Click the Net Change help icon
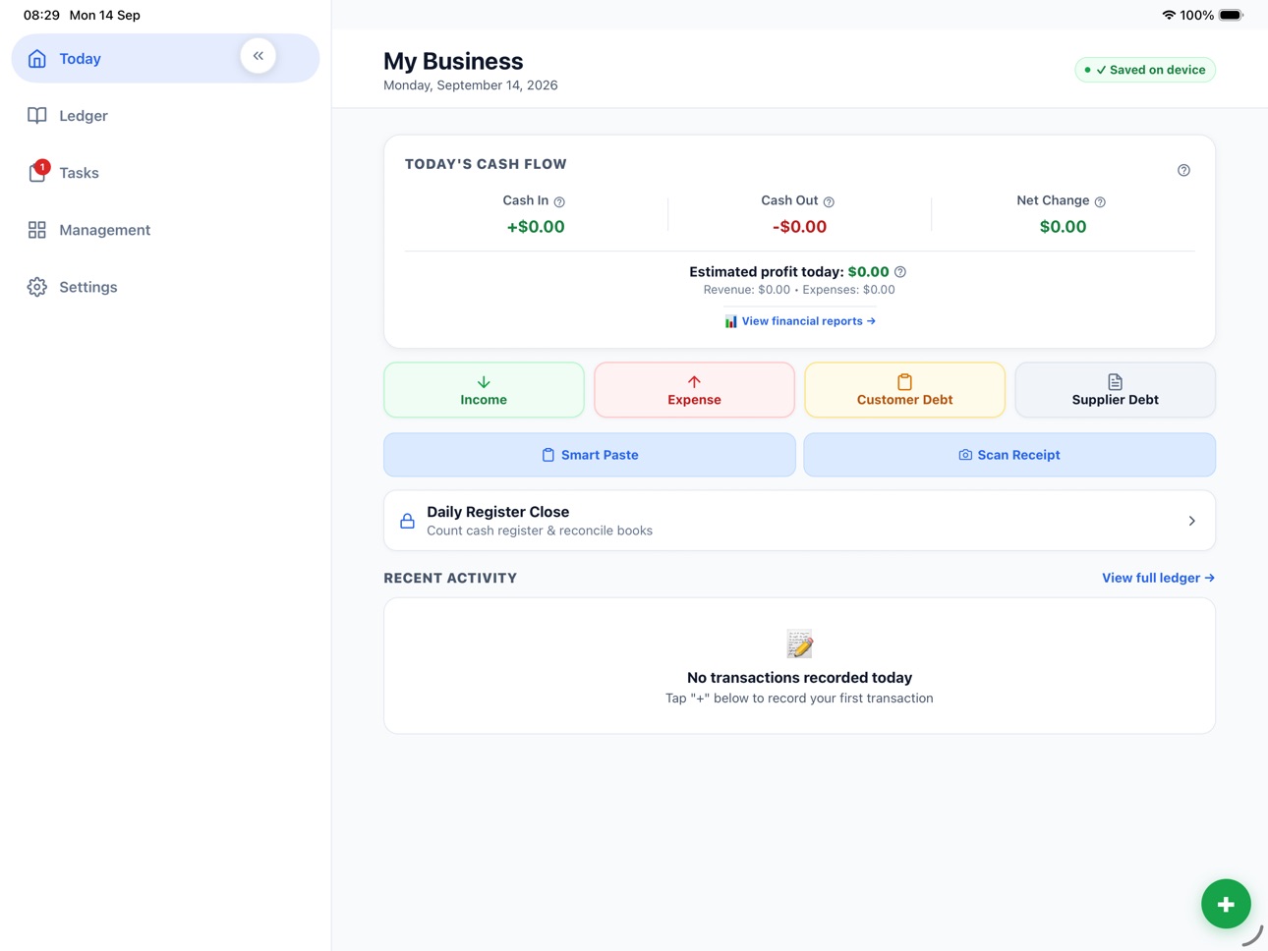The width and height of the screenshot is (1268, 951). coord(1100,202)
